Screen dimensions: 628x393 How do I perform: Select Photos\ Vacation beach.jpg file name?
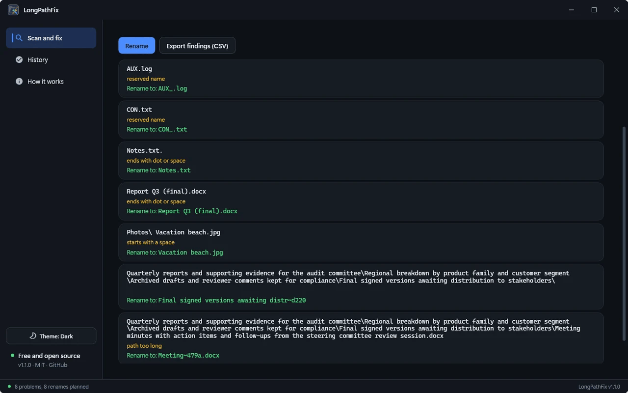pyautogui.click(x=174, y=232)
